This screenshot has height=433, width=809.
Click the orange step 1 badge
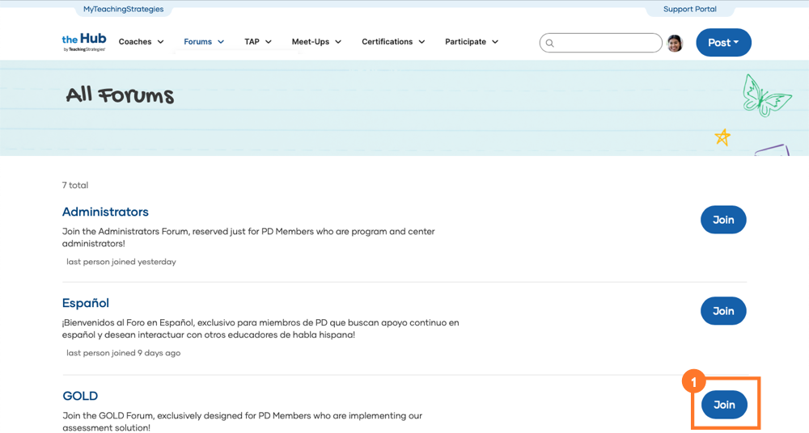pyautogui.click(x=693, y=380)
